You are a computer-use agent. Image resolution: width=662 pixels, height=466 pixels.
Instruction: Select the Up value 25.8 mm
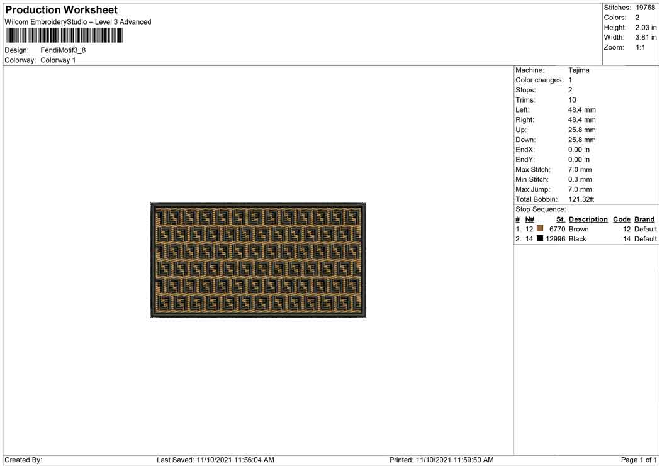(x=582, y=130)
